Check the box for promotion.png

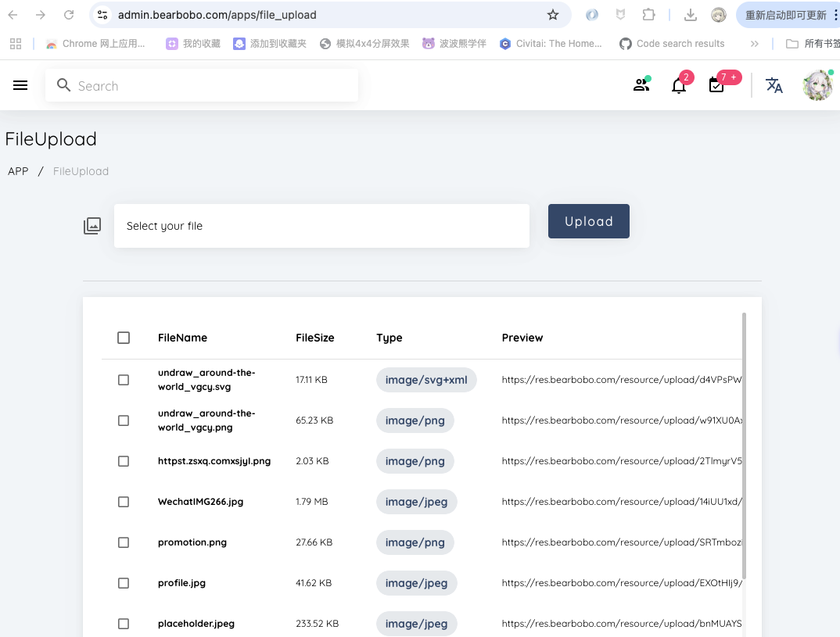(124, 542)
